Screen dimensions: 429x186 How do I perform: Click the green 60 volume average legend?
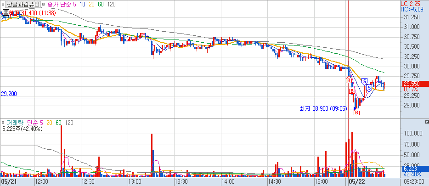[x=58, y=123]
